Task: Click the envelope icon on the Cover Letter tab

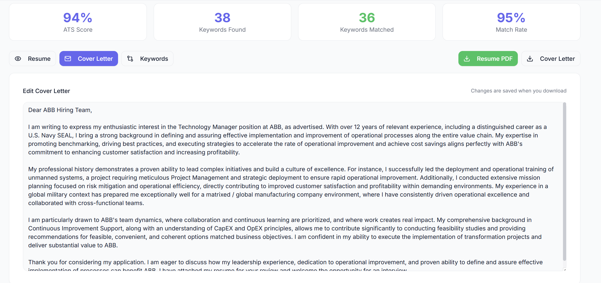Action: 68,59
